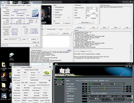Click Add to queue >>> button
Viewport: 134px width, 103px height.
[86, 22]
